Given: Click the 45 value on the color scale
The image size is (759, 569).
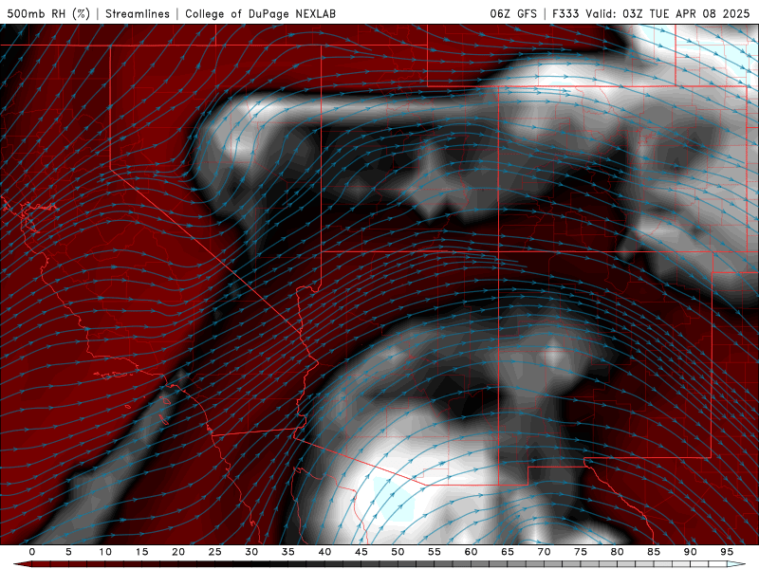Looking at the screenshot, I should (361, 552).
